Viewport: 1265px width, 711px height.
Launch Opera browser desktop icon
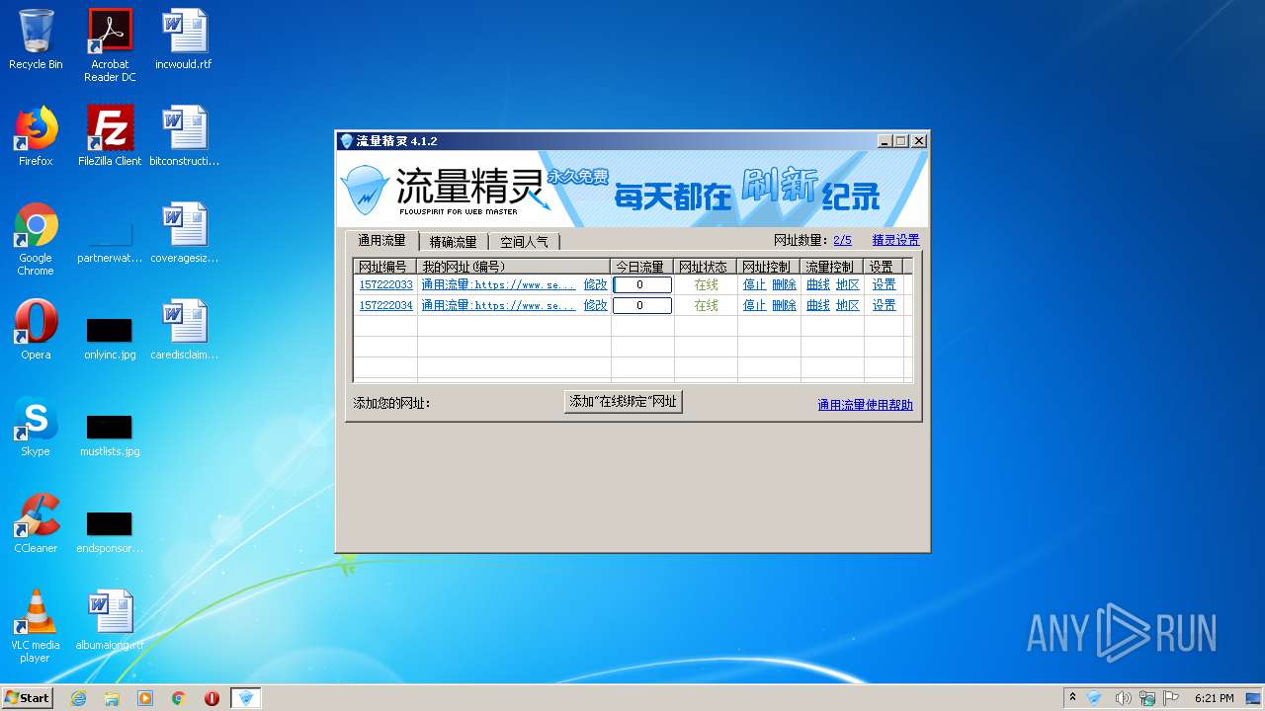pos(36,330)
